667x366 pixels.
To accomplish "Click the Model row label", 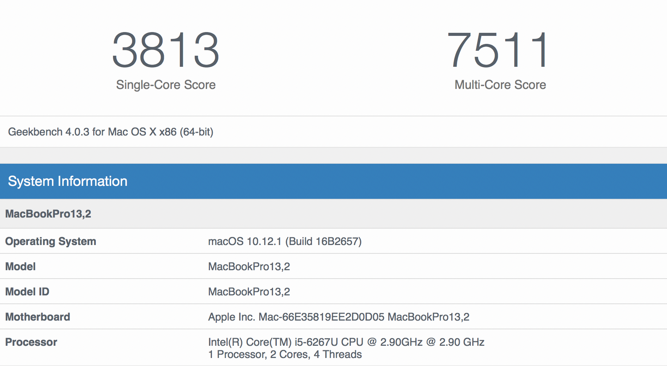I will click(20, 266).
